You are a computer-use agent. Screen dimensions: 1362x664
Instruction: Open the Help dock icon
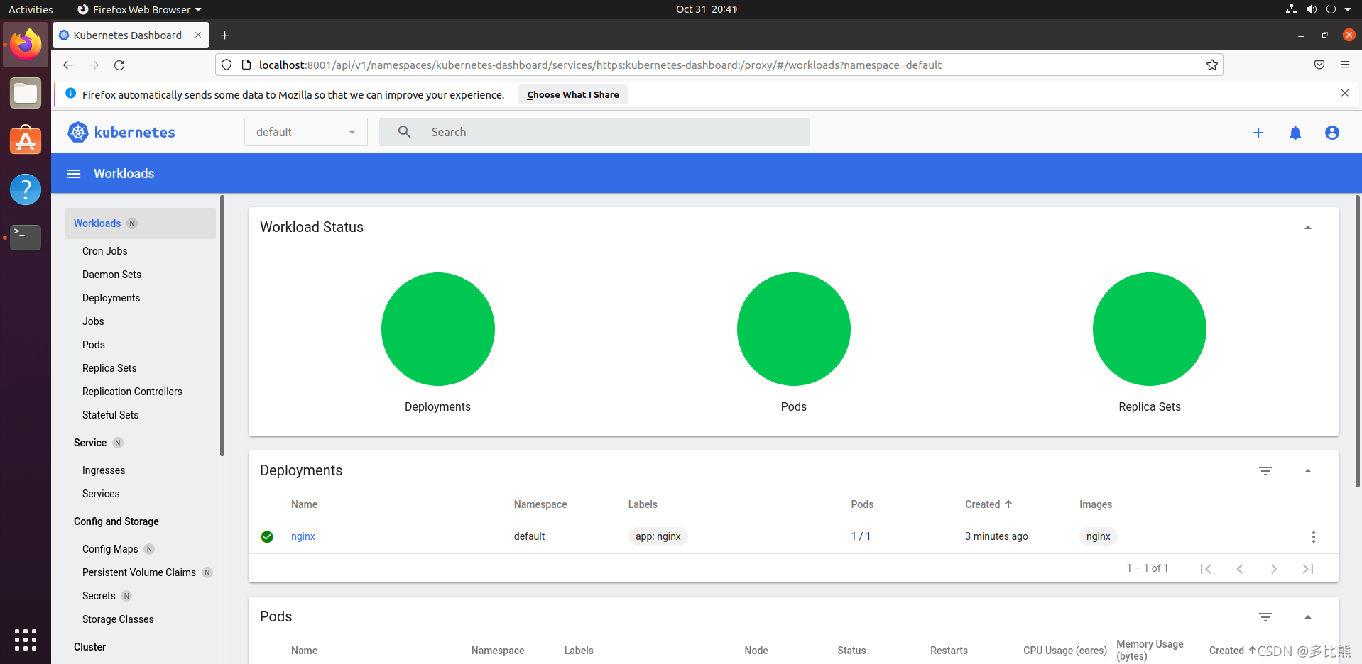(x=26, y=189)
